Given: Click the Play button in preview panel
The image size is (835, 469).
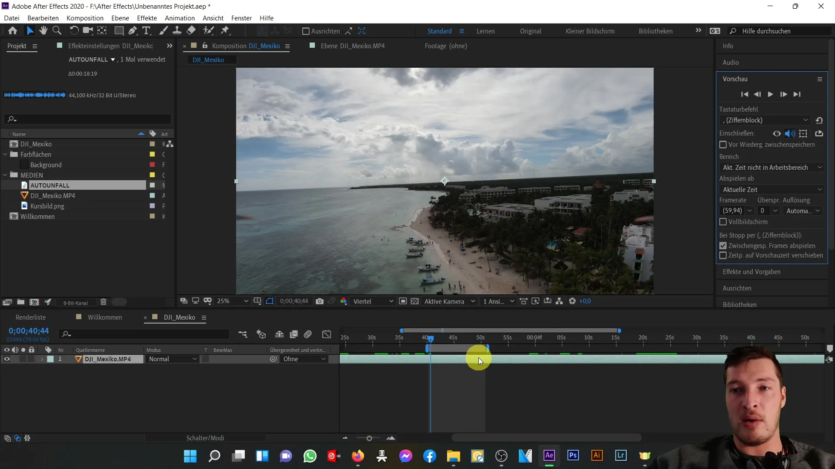Looking at the screenshot, I should (770, 94).
